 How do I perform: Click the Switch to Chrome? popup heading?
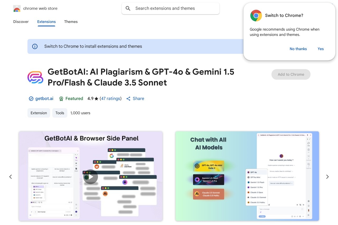click(284, 16)
